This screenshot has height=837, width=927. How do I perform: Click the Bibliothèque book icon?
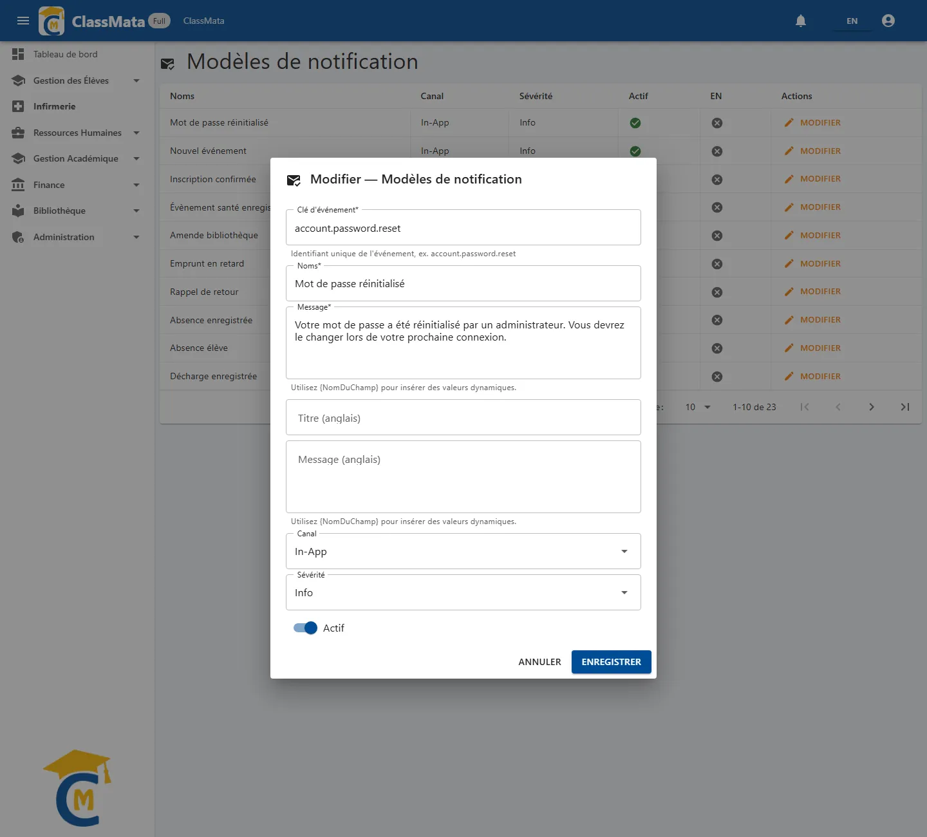[x=18, y=211]
